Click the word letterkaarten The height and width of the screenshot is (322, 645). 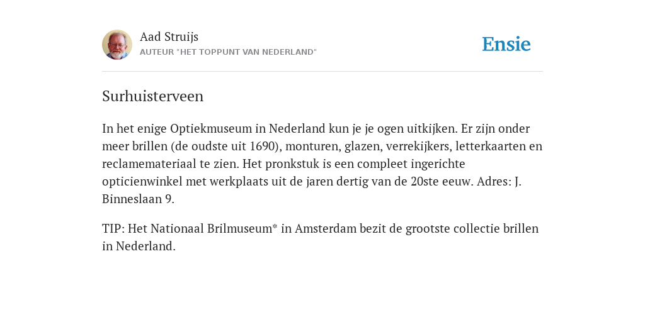pos(493,146)
